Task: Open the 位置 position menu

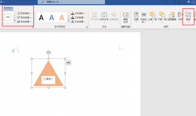Action: (x=136, y=17)
